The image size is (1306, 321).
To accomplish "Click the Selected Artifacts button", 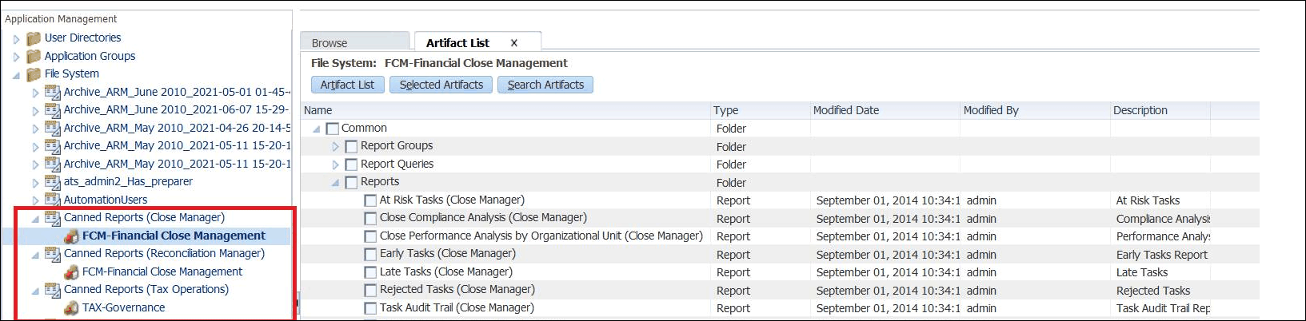I will [441, 85].
